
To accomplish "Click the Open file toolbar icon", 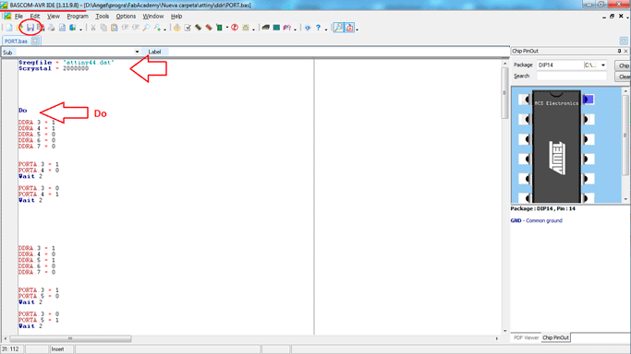I will pyautogui.click(x=19, y=28).
